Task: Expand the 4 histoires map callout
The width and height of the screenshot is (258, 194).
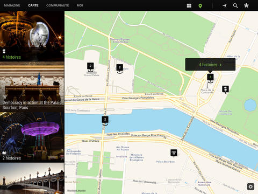Action: (x=210, y=65)
